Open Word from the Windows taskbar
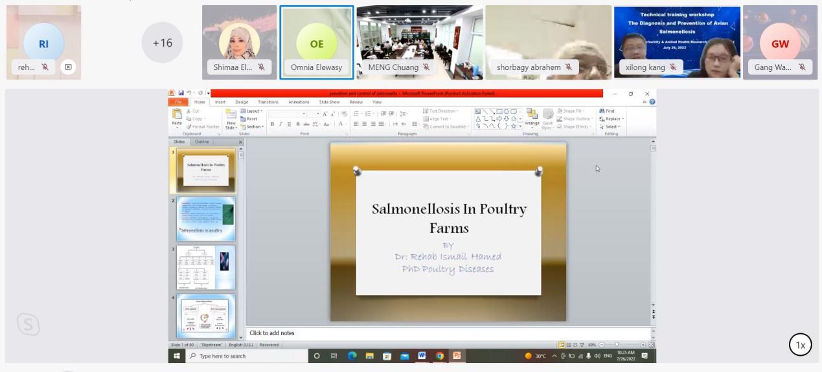 click(x=422, y=356)
